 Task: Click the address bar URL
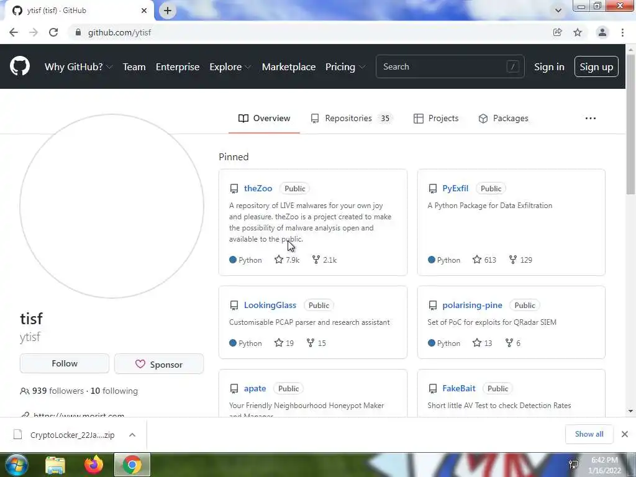(120, 32)
